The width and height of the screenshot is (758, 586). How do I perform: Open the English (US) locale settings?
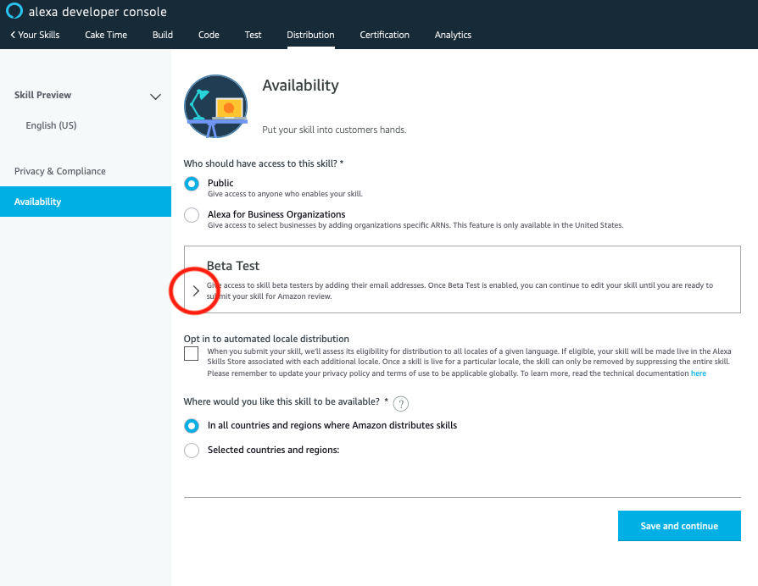(51, 124)
